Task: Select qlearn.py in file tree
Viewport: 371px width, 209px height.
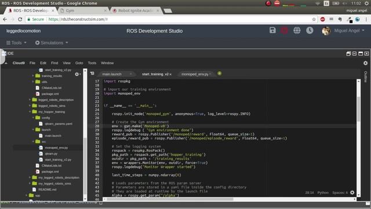Action: pos(51,153)
